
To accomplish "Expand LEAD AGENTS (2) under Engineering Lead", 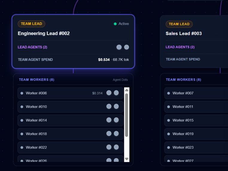I will click(x=32, y=47).
